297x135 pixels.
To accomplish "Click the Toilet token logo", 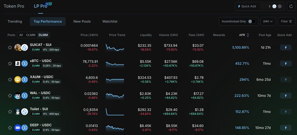I will pyautogui.click(x=18, y=112).
